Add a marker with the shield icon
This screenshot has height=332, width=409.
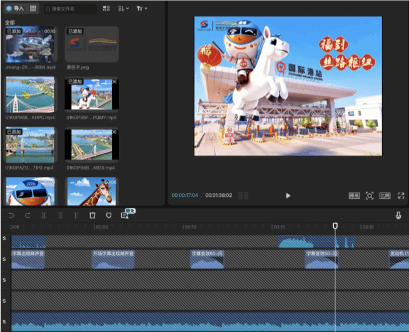pos(108,215)
